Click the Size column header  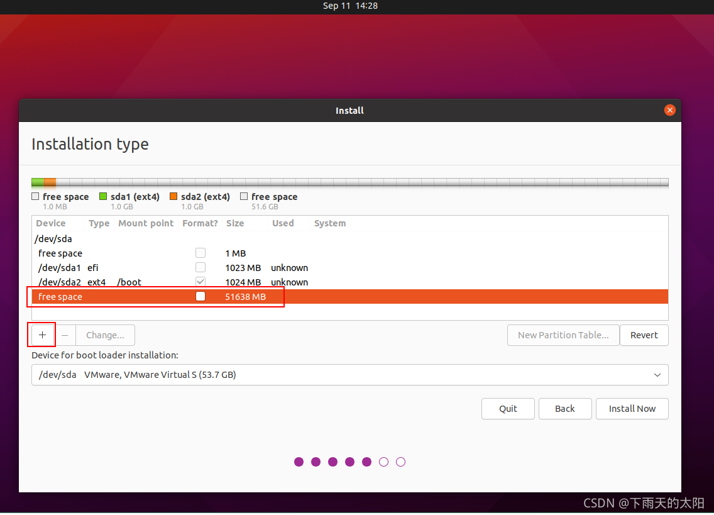235,223
